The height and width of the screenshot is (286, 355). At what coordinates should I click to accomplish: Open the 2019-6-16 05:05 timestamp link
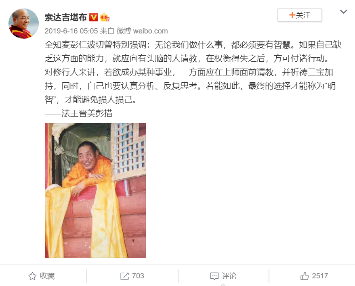point(71,31)
